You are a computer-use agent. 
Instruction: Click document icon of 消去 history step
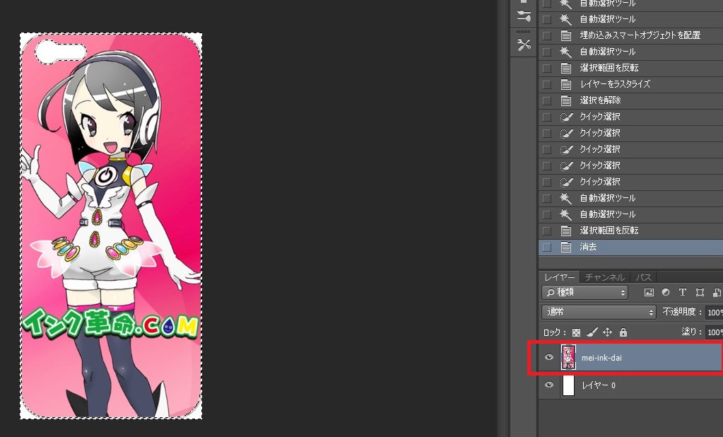pos(566,247)
